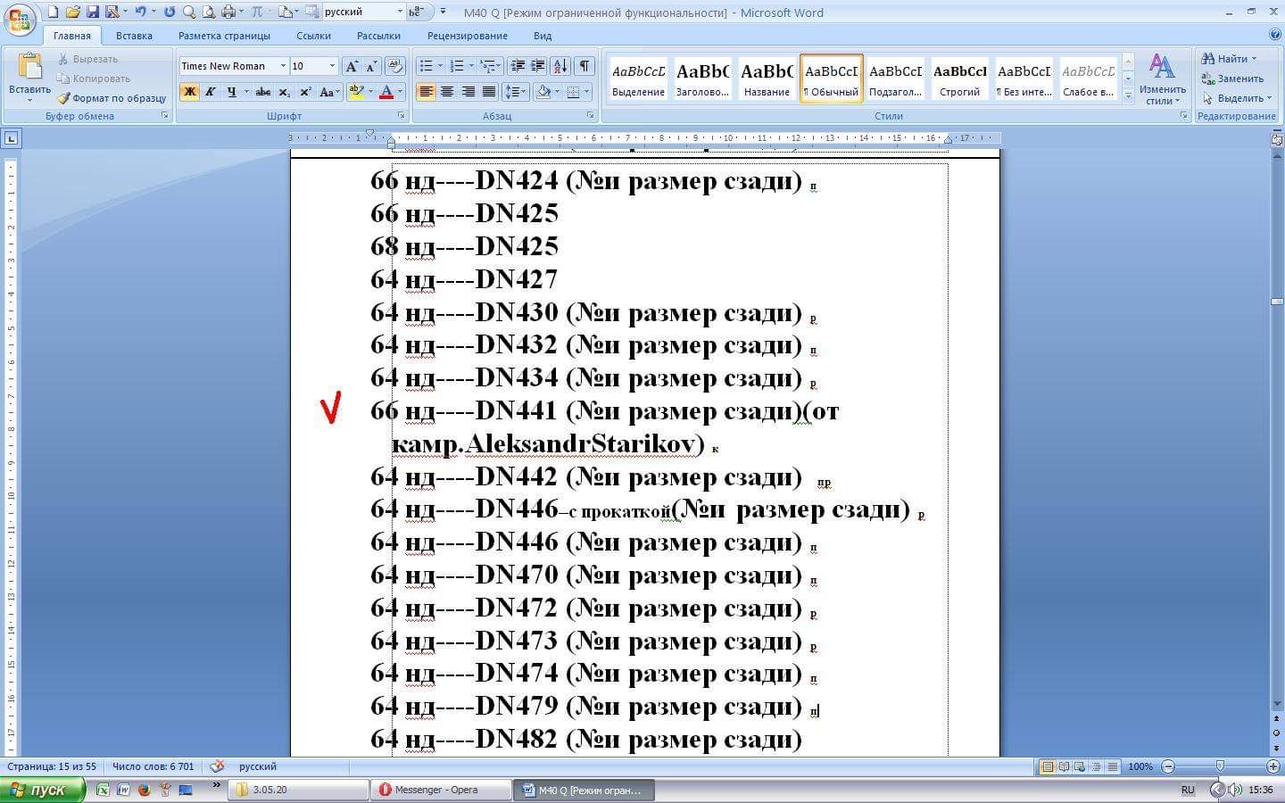This screenshot has width=1285, height=803.
Task: Decrease the paragraph indent
Action: tap(518, 66)
